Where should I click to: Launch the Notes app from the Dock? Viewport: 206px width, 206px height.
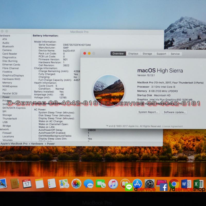coord(39,183)
